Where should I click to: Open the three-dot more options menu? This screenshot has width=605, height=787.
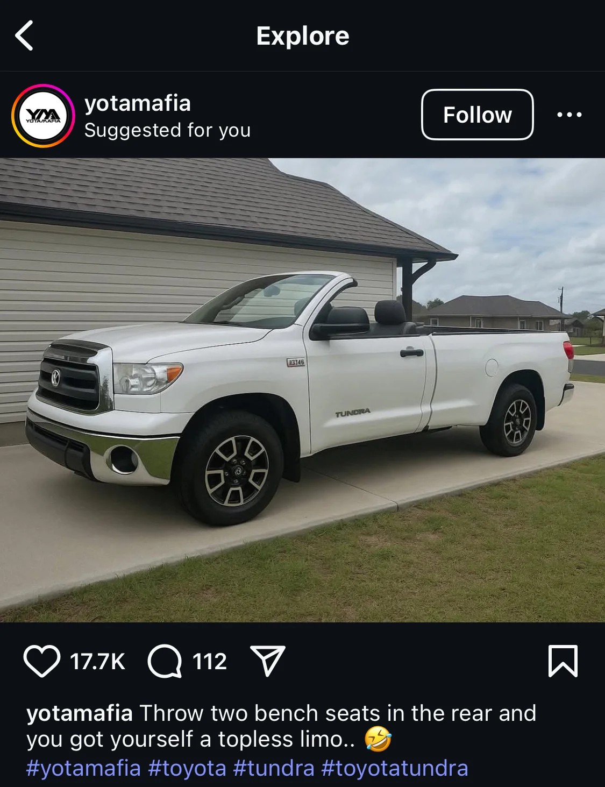click(x=569, y=115)
